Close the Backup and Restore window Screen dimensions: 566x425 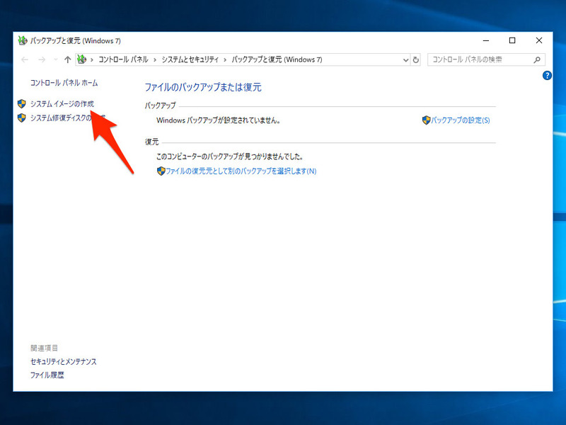(539, 40)
